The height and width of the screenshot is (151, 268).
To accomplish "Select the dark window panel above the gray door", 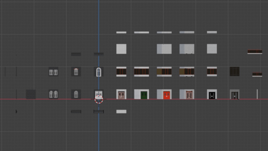I will pyautogui.click(x=234, y=71).
